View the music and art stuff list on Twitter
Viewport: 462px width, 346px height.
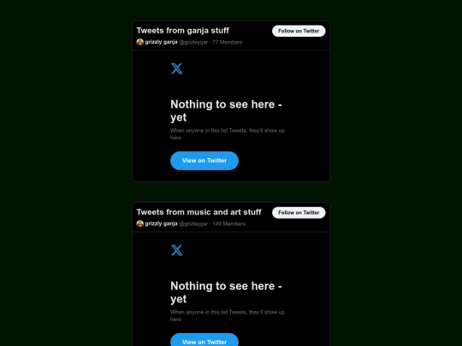coord(204,341)
